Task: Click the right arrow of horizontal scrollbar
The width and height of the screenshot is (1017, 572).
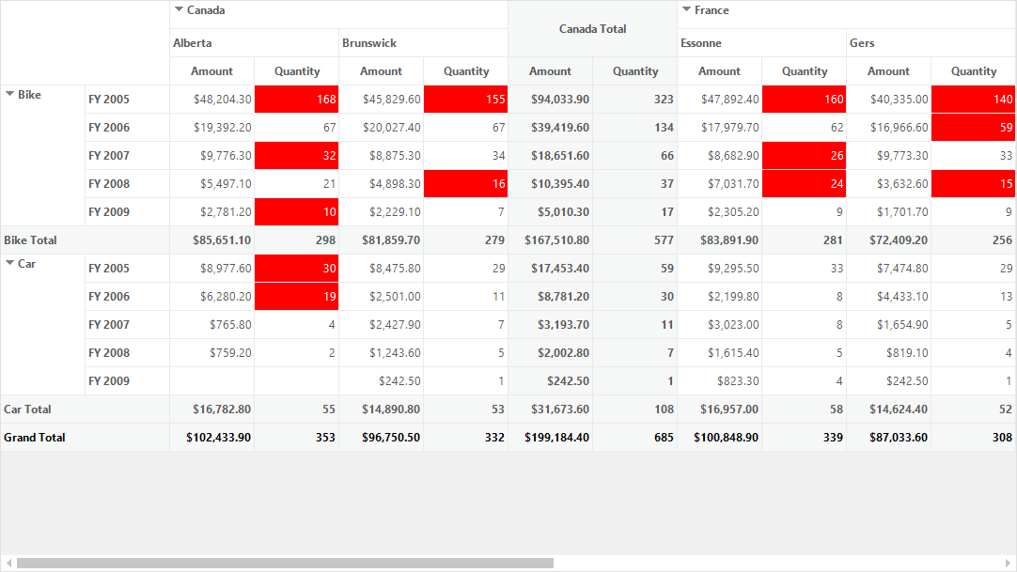Action: [1008, 563]
